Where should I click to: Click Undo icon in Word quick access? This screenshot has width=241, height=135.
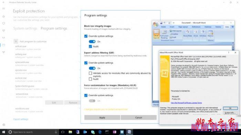165,23
